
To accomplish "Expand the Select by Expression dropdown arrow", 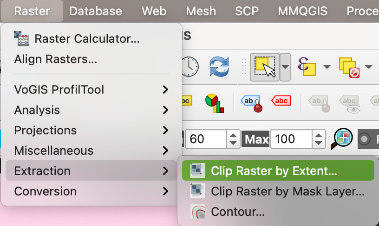I will coord(327,67).
